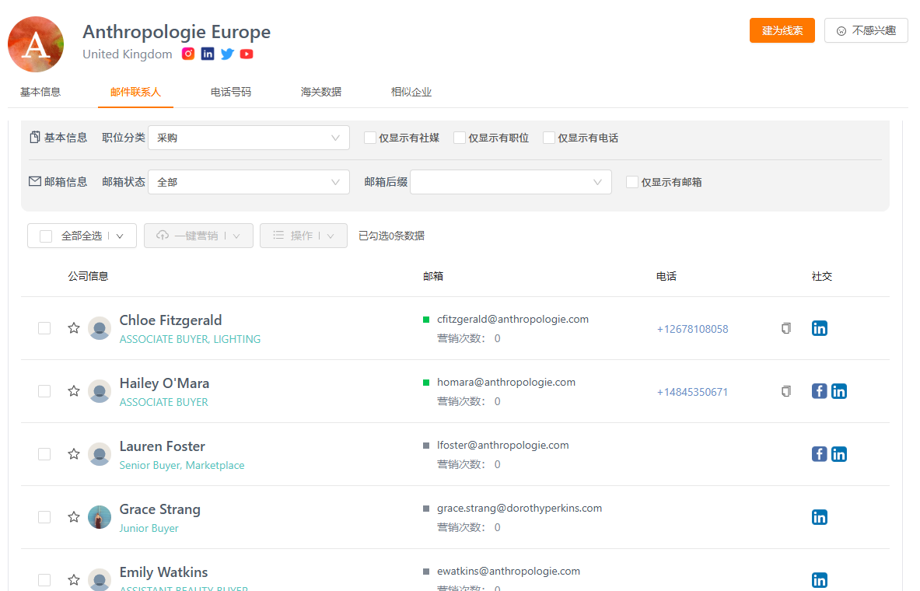Tick the checkbox for Hailey O'Mara
The image size is (920, 591).
coord(44,391)
